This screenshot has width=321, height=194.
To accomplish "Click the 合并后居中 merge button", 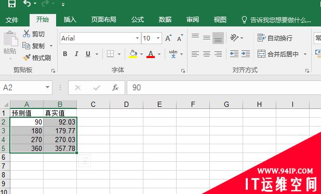I will click(278, 54).
